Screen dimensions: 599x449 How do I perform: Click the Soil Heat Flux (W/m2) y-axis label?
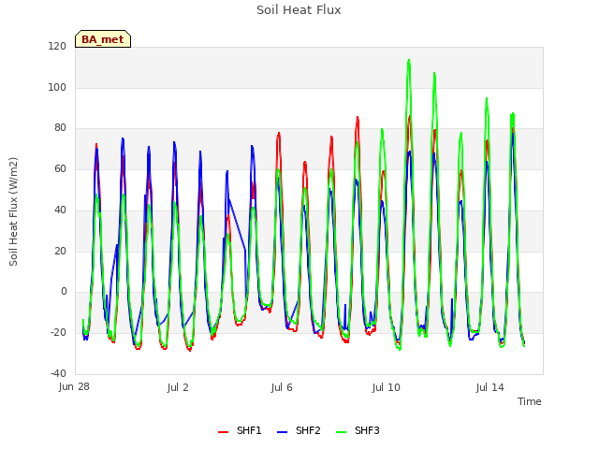pyautogui.click(x=13, y=211)
